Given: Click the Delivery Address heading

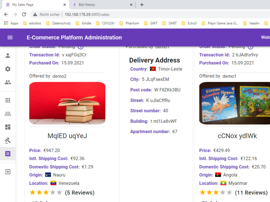Looking at the screenshot, I should click(155, 60).
